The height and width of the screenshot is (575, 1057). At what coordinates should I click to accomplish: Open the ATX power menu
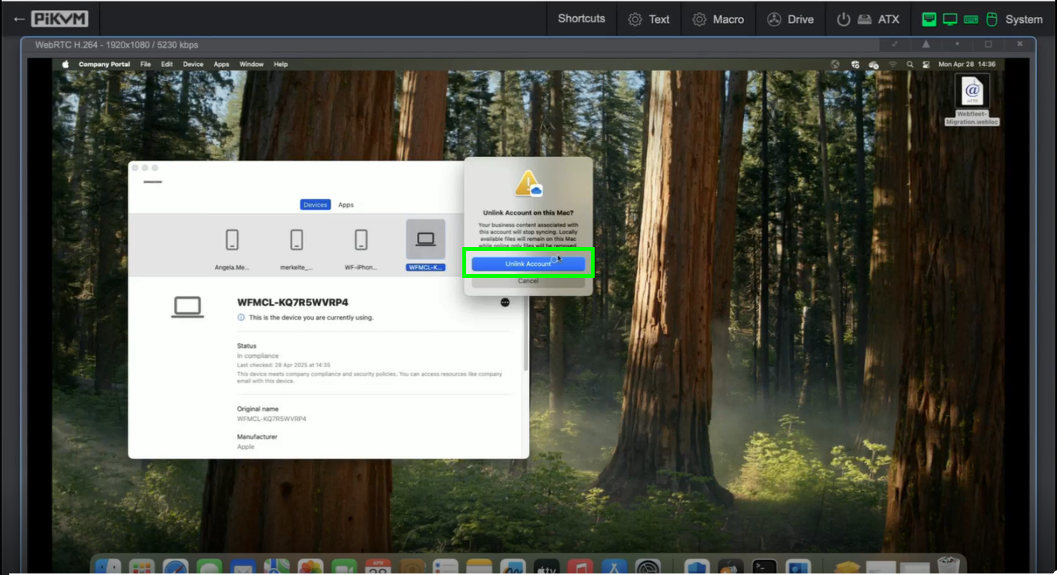click(868, 19)
